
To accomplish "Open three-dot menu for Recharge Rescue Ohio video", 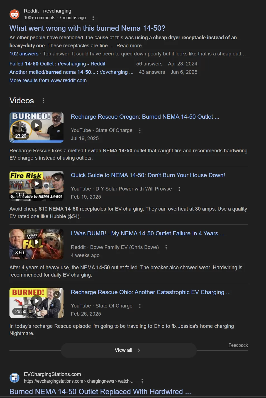I will pyautogui.click(x=140, y=306).
